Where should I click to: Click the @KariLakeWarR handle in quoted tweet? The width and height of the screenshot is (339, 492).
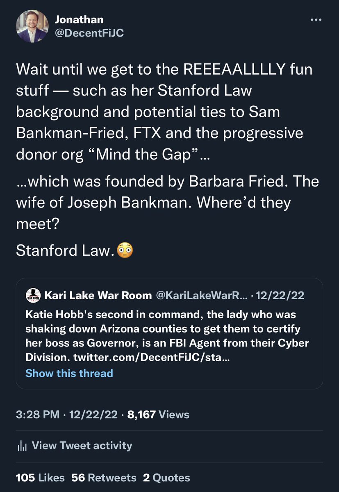click(196, 296)
